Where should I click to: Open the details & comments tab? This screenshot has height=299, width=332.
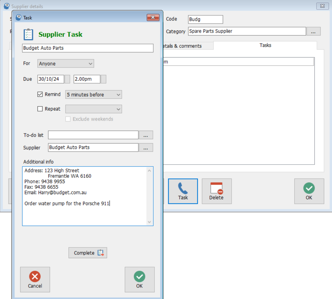pyautogui.click(x=183, y=46)
